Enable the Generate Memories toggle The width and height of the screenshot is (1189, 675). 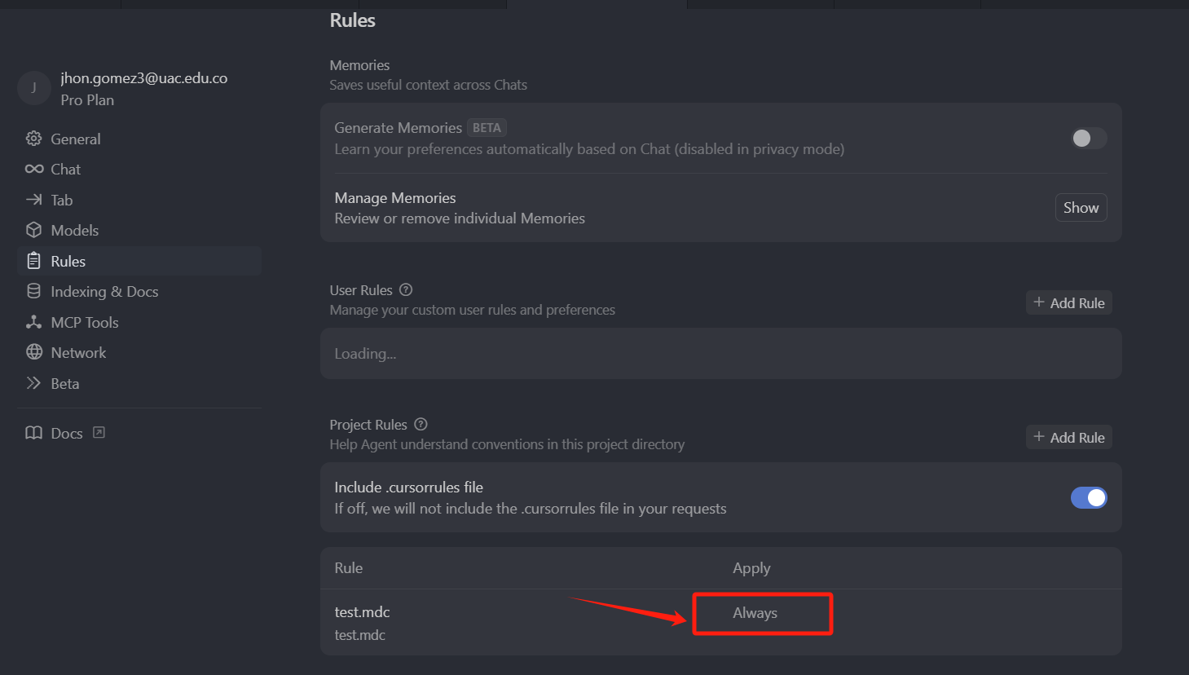tap(1088, 138)
